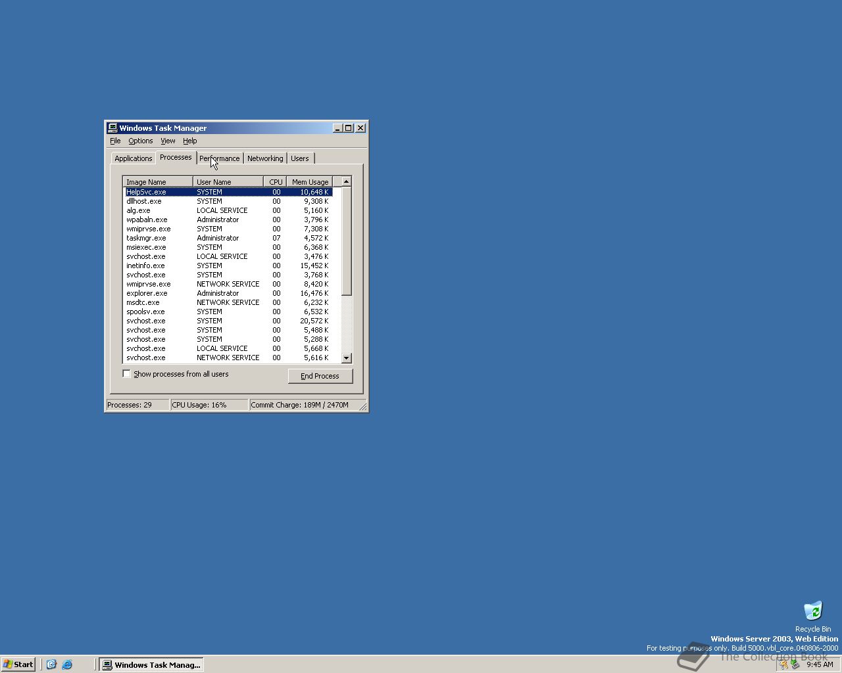Select msdtc.exe process row
Image resolution: width=842 pixels, height=673 pixels.
(229, 302)
